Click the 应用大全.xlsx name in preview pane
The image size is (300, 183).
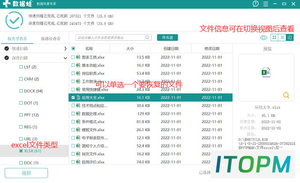pos(267,107)
